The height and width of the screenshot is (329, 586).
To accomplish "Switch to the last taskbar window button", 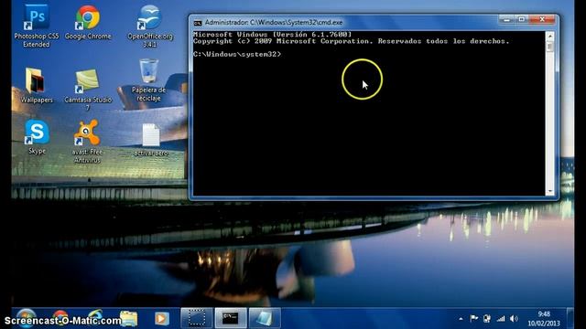I will 265,318.
